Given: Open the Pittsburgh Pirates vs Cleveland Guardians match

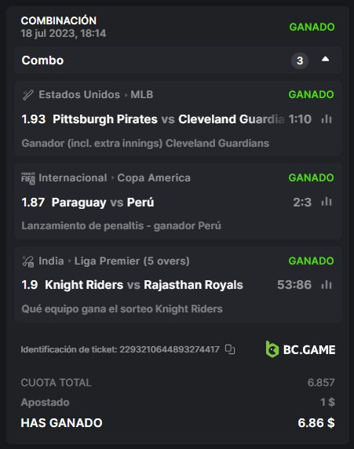Looking at the screenshot, I should pyautogui.click(x=169, y=119).
